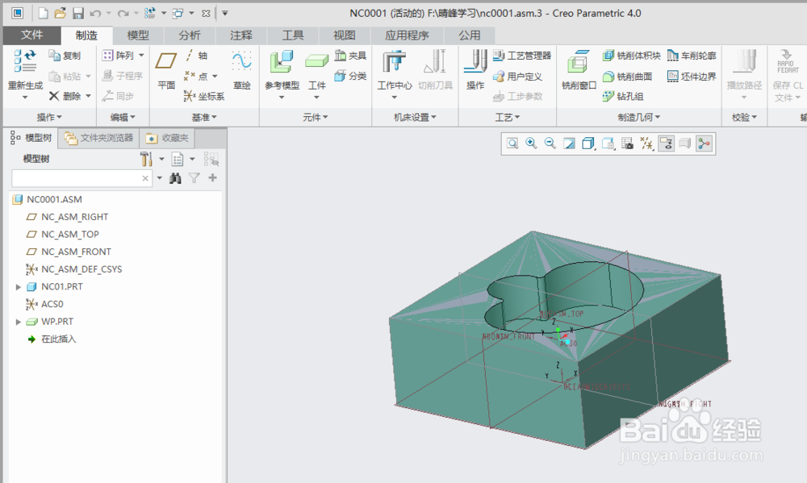Viewport: 807px width, 483px height.
Task: Select the 阵列 pattern tool
Action: point(119,56)
